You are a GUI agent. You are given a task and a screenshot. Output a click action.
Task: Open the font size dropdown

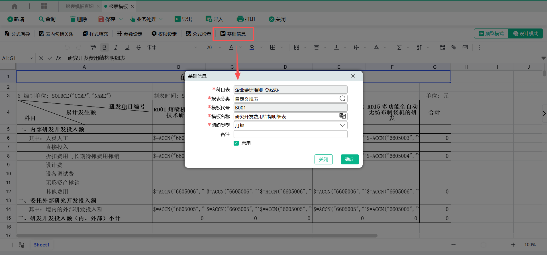tap(220, 47)
